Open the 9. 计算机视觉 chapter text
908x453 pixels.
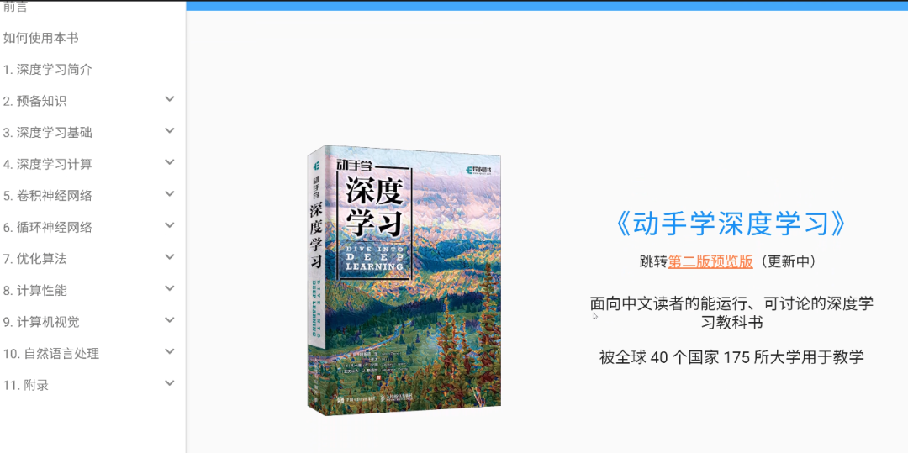click(x=41, y=322)
